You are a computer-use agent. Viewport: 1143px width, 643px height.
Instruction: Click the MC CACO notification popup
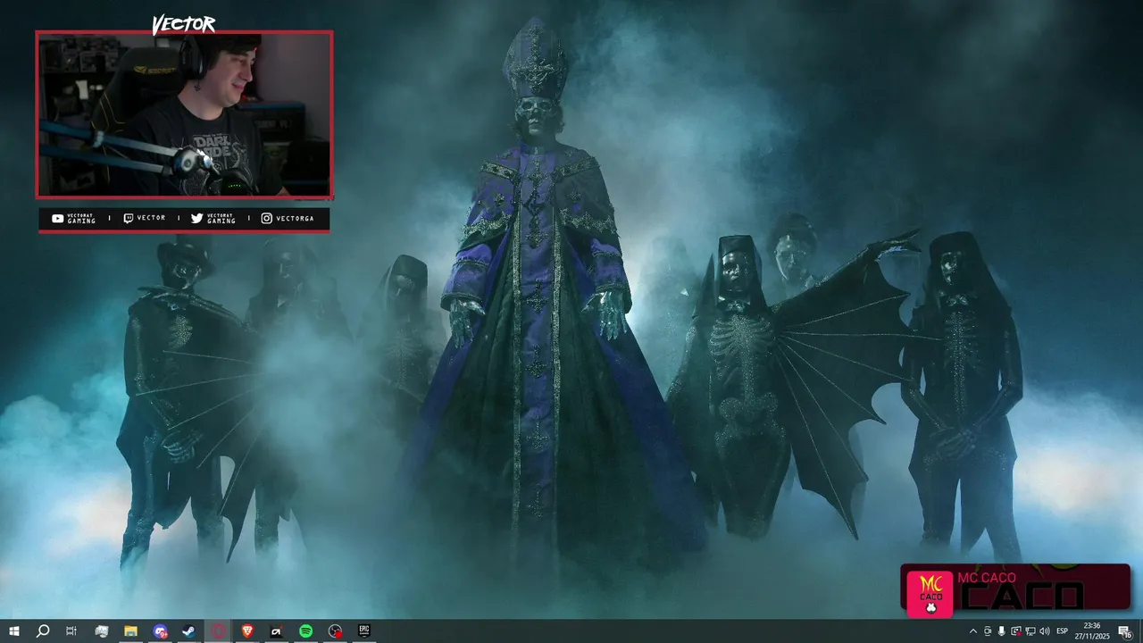1015,589
